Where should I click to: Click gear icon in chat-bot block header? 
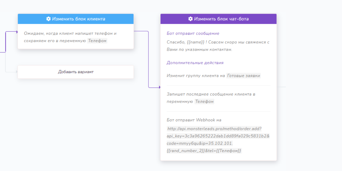190,19
